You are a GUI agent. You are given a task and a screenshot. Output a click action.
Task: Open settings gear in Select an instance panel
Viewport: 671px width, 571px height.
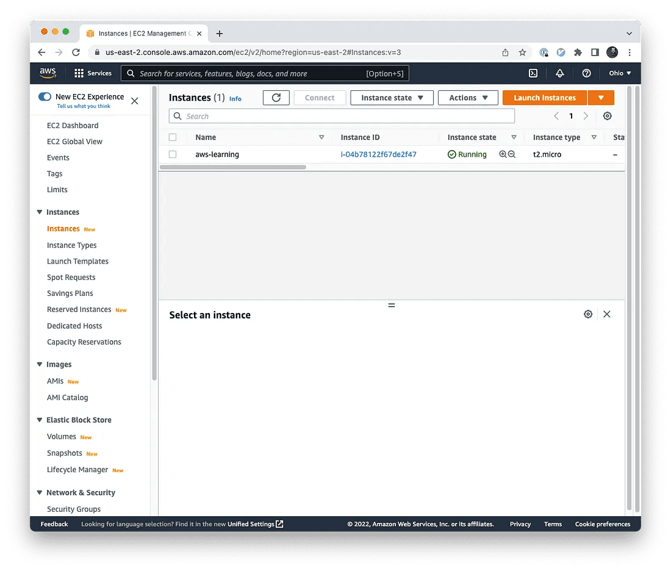(588, 314)
